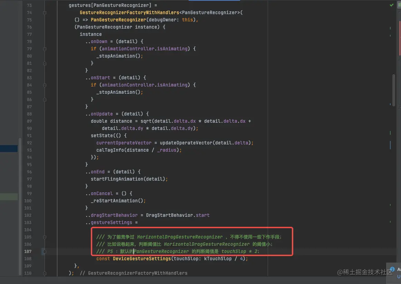Collapse the if block at line 84
Image resolution: width=401 pixels, height=284 pixels.
(45, 85)
